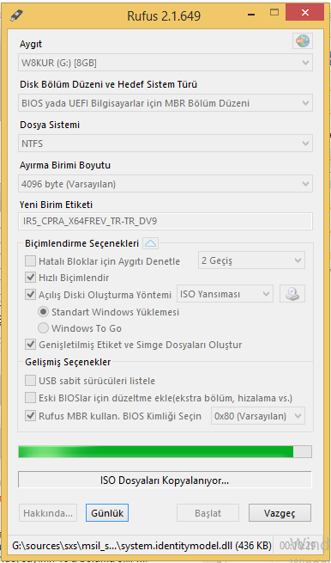The width and height of the screenshot is (331, 563).
Task: Click the Yeni Birim Etiketi text field
Action: [165, 221]
